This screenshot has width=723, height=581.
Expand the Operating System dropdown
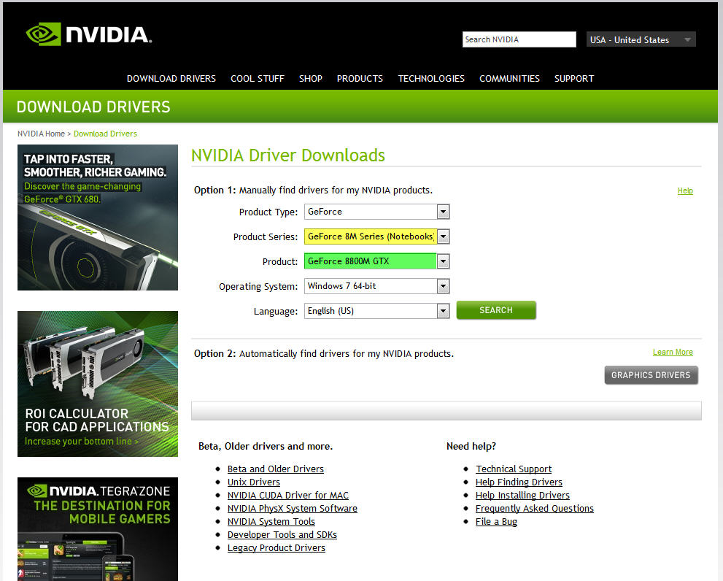[376, 287]
